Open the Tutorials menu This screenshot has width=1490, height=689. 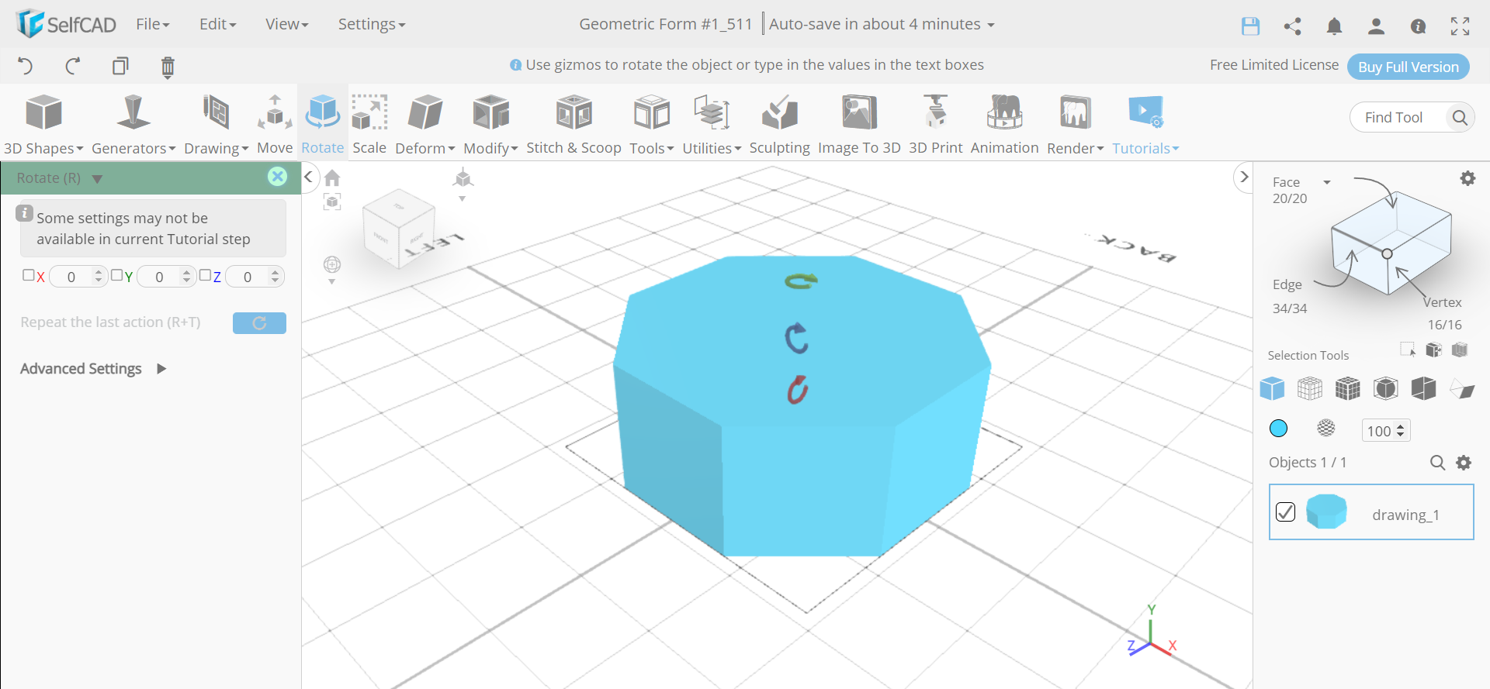1145,124
